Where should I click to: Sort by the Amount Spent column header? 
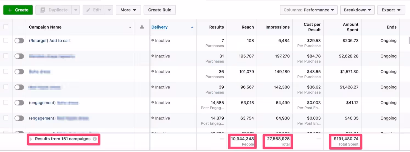pos(351,27)
